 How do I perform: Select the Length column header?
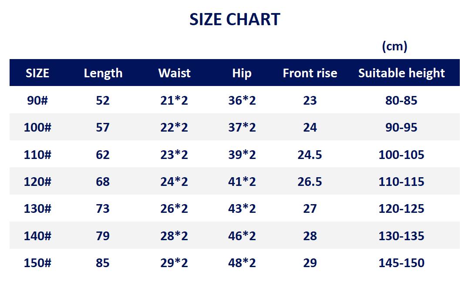click(x=103, y=73)
